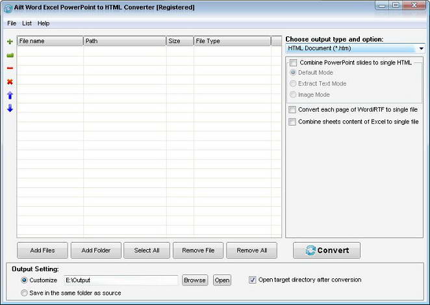Select Save in the same folder as source
The image size is (430, 305).
click(24, 293)
